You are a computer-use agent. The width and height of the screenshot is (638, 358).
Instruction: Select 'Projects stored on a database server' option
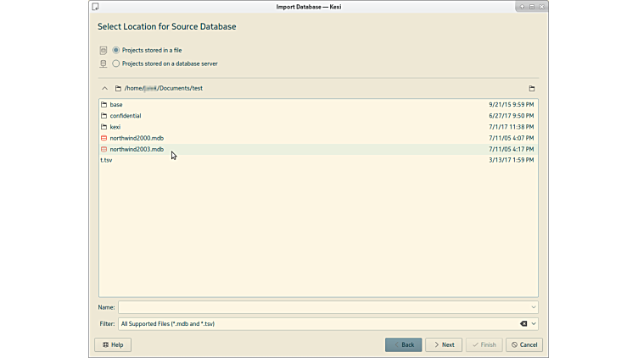coord(116,63)
